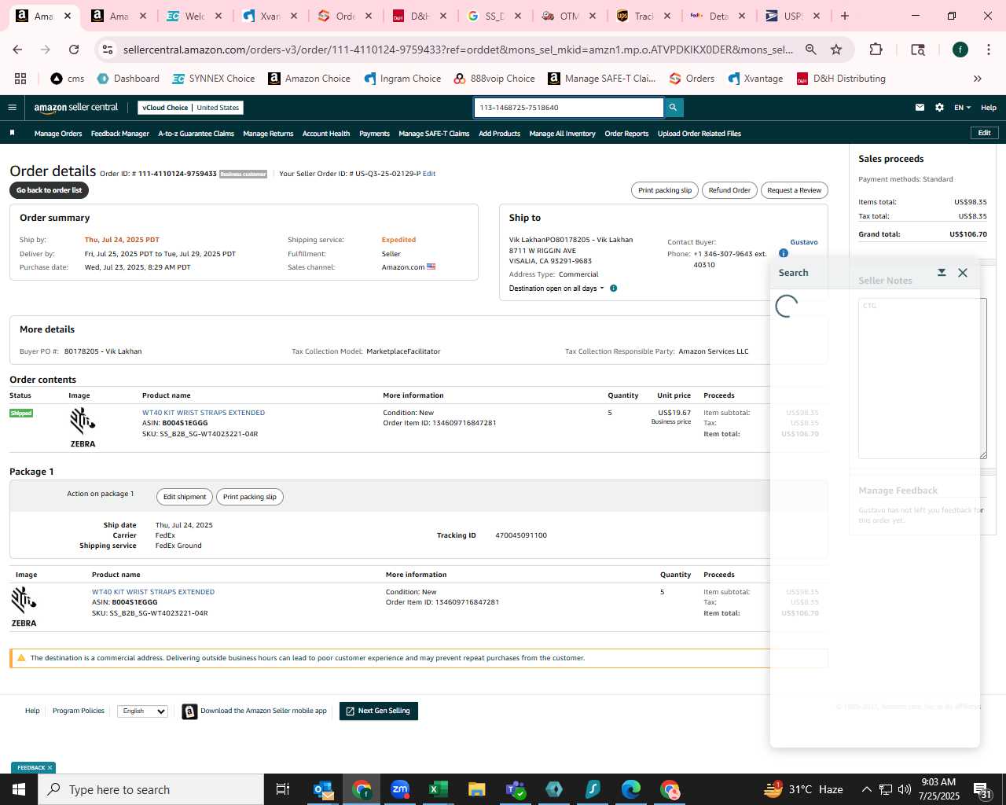
Task: Open Manage Returns menu item
Action: [x=268, y=134]
